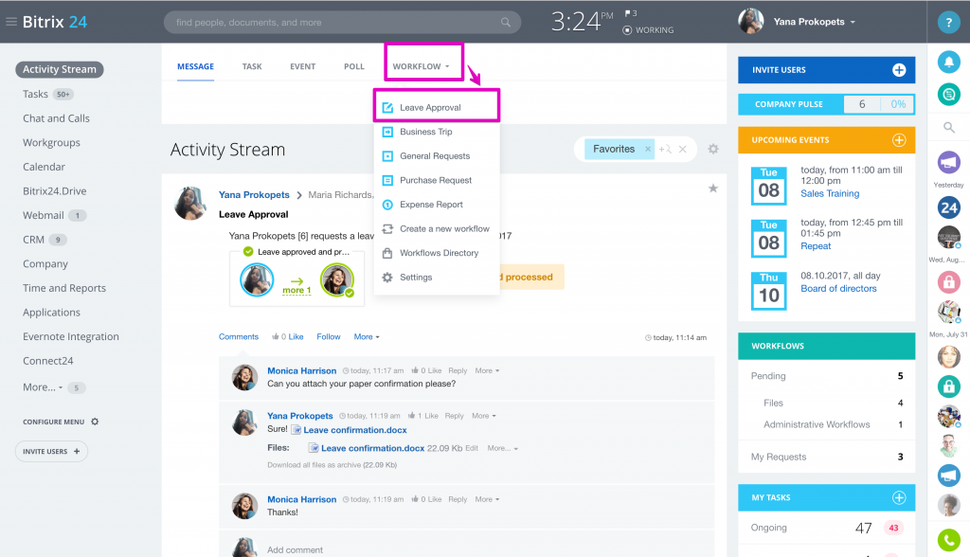970x557 pixels.
Task: Click the 'find people, documents' search field
Action: (342, 23)
